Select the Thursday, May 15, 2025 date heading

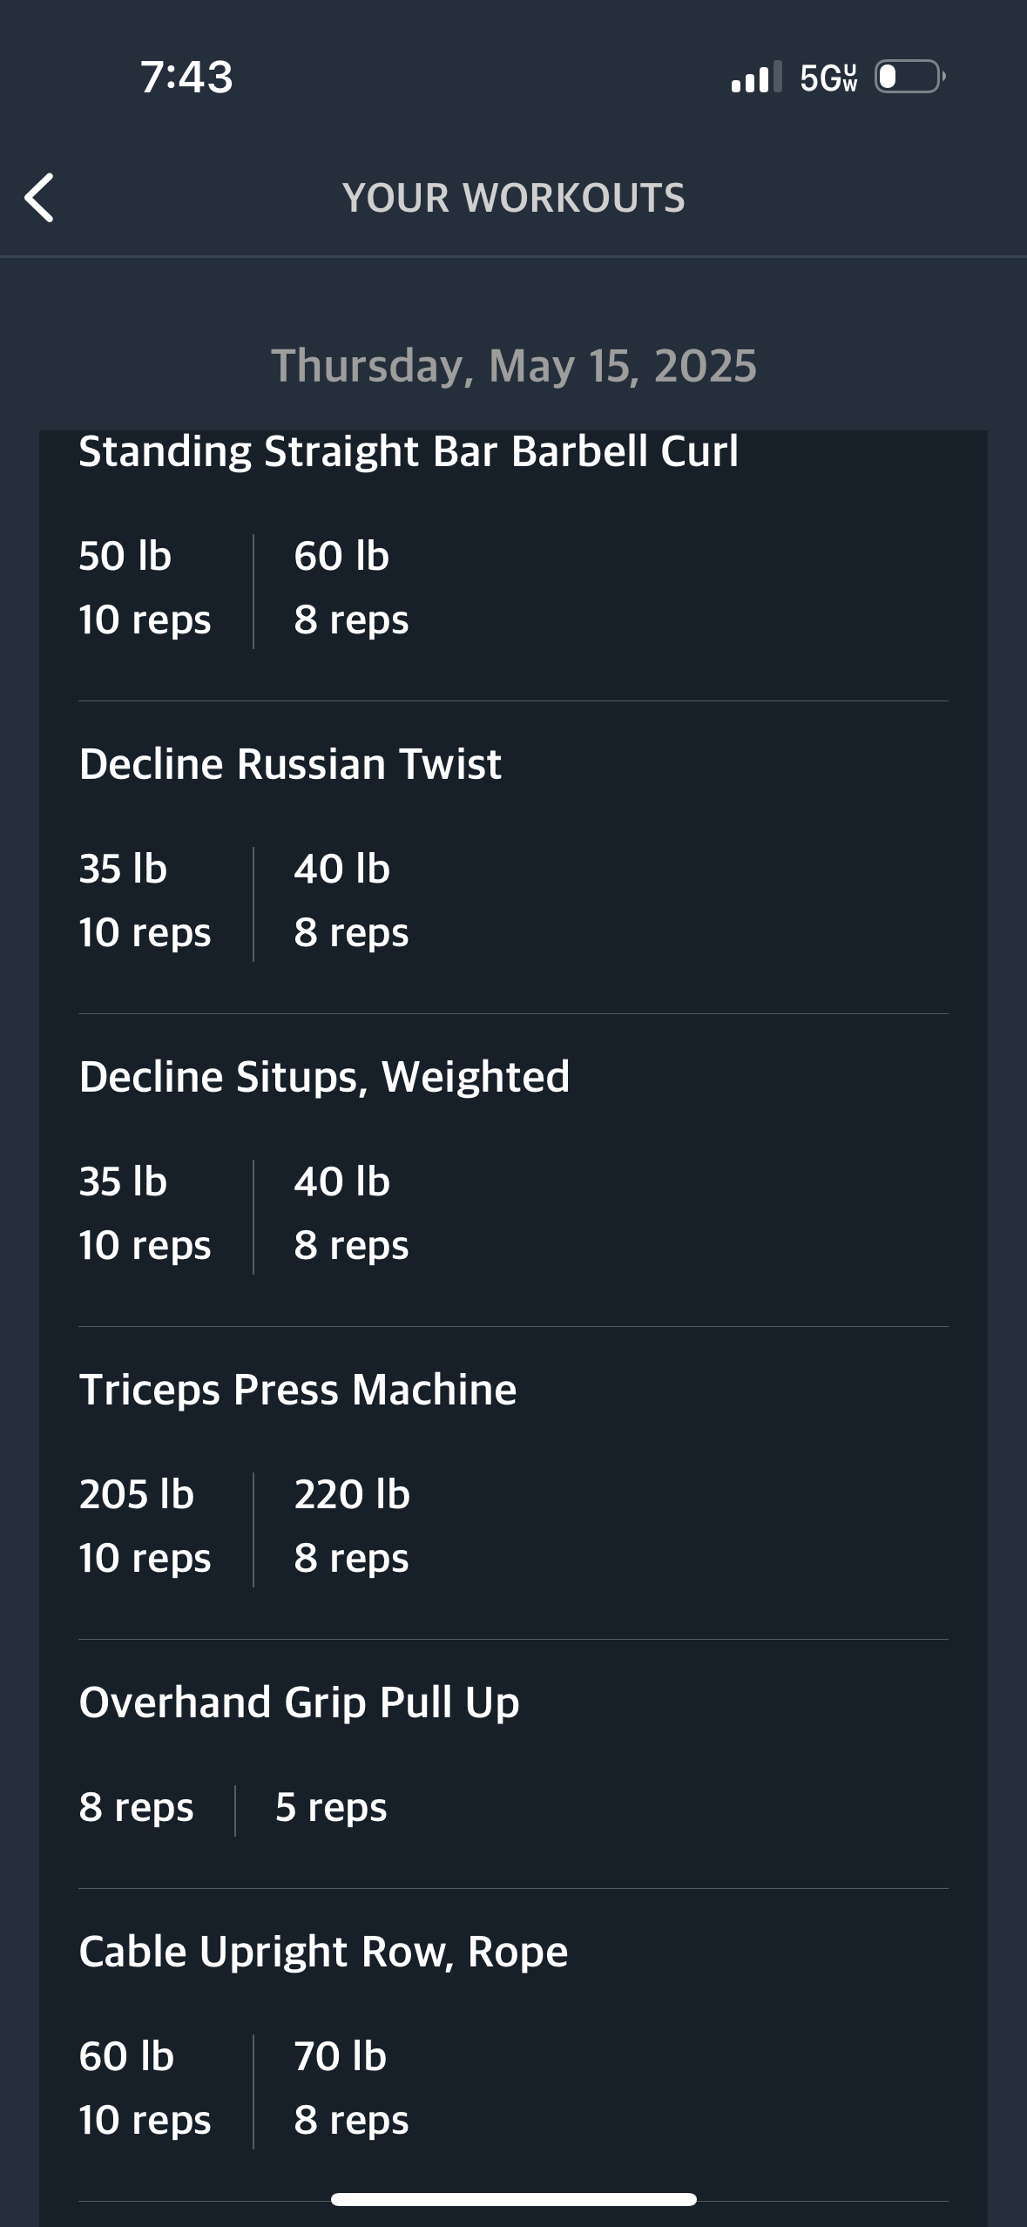514,366
